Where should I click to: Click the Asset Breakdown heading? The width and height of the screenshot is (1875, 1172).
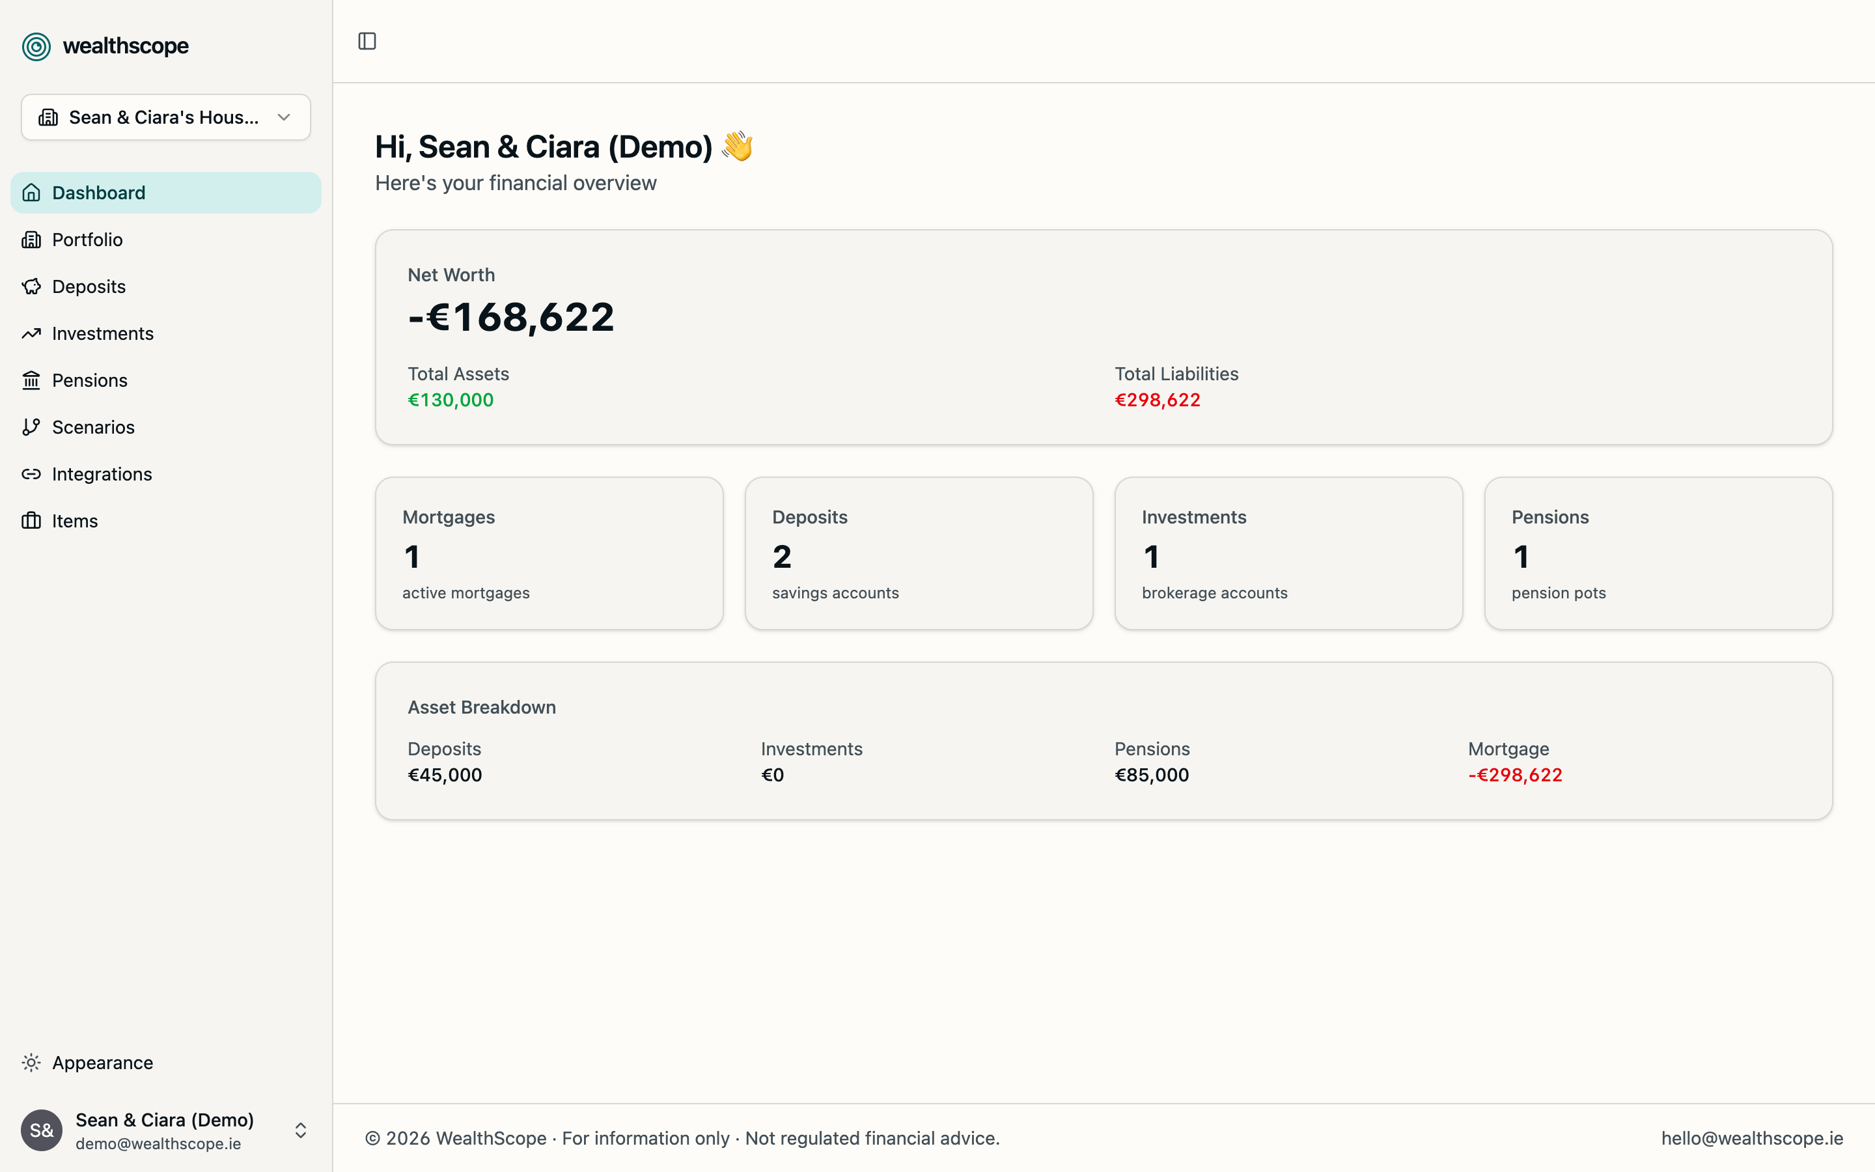[x=482, y=707]
